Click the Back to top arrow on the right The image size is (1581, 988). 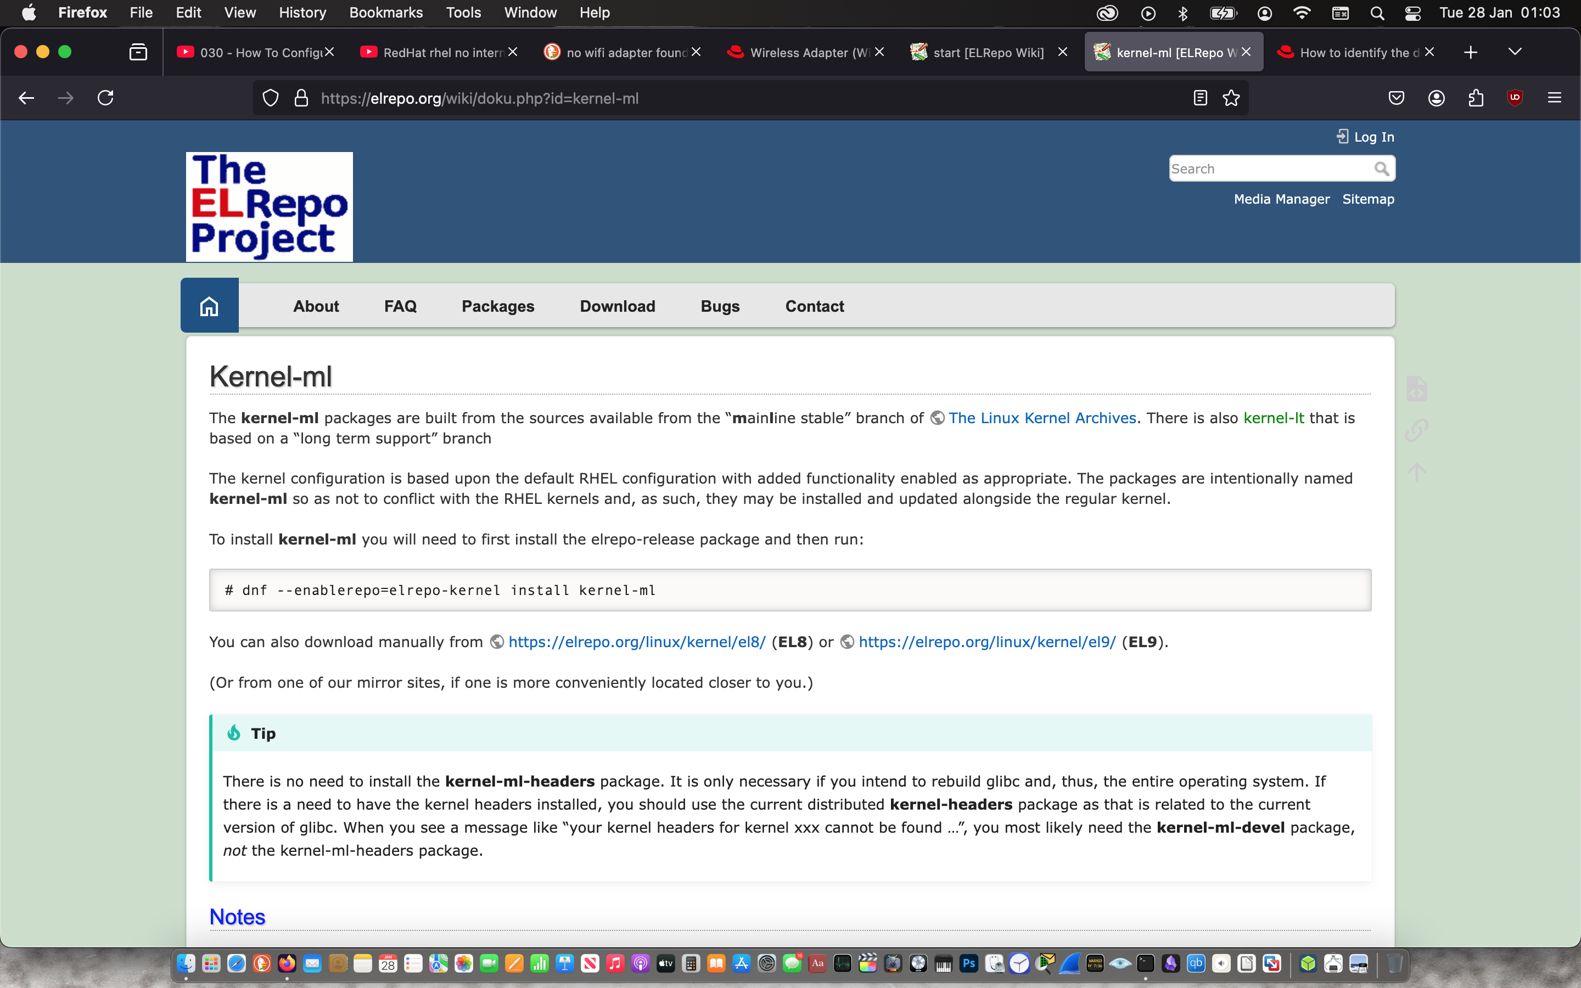pos(1416,472)
